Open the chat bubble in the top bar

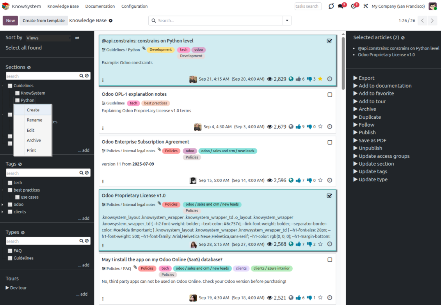pos(331,6)
